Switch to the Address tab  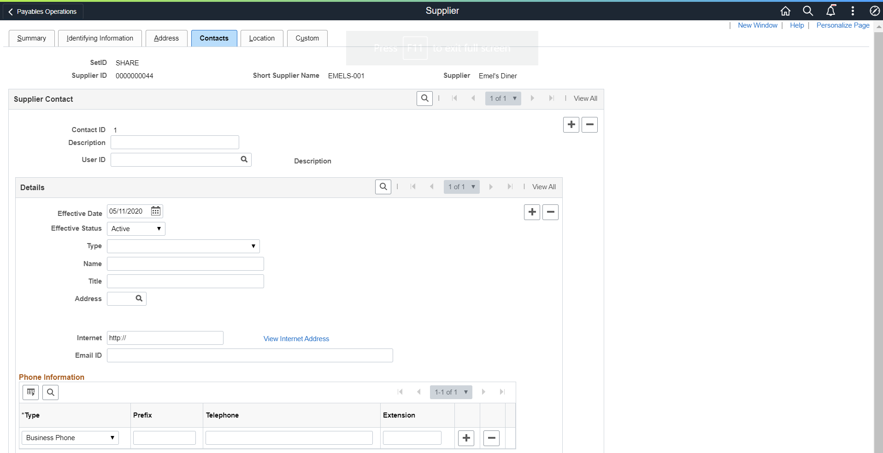166,38
